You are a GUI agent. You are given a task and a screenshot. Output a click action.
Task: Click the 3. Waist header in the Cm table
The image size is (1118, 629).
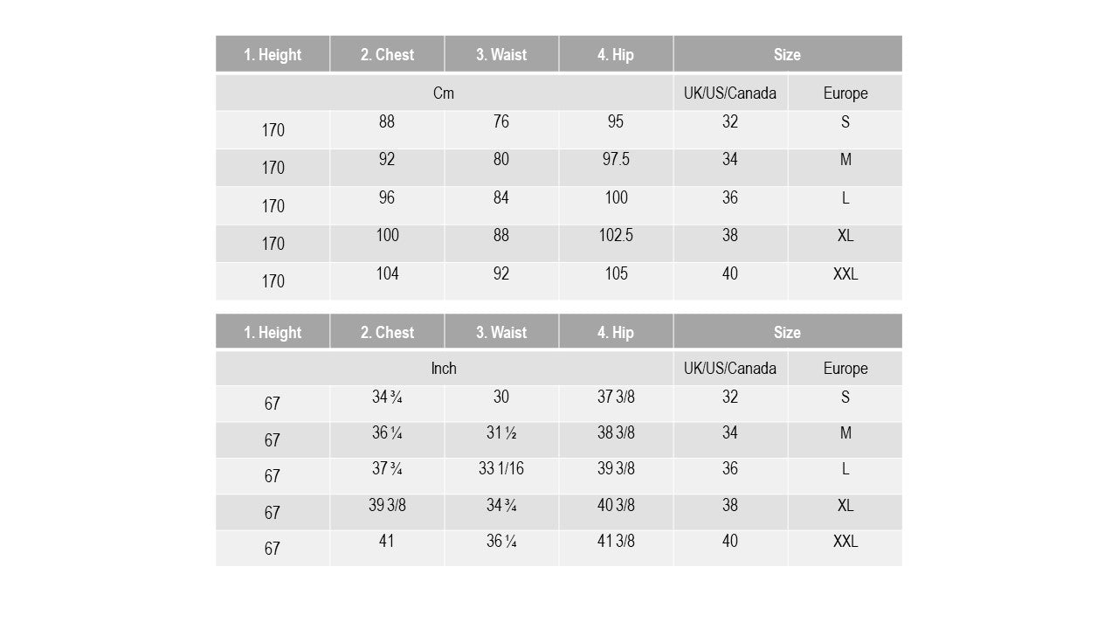(x=501, y=54)
